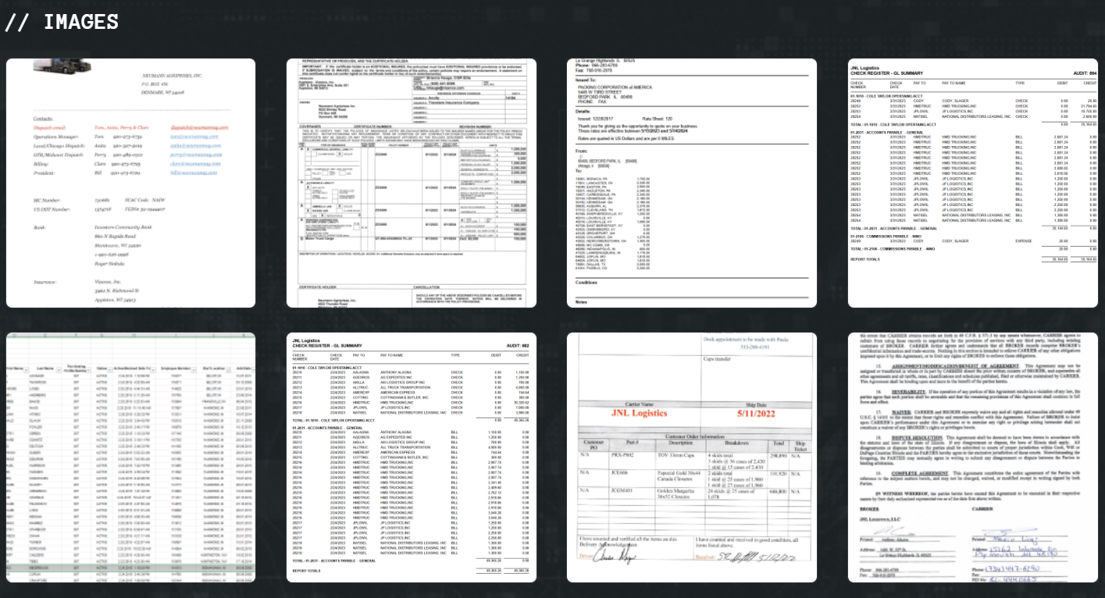The width and height of the screenshot is (1105, 598).
Task: Open the signed broker-carrier agreement thumbnail
Action: pos(973,457)
